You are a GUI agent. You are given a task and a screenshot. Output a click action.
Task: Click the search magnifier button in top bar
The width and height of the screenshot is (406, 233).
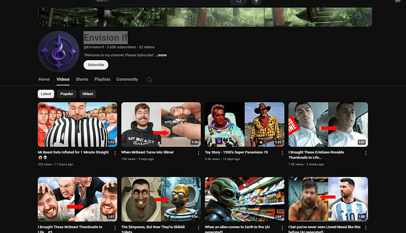(238, 2)
